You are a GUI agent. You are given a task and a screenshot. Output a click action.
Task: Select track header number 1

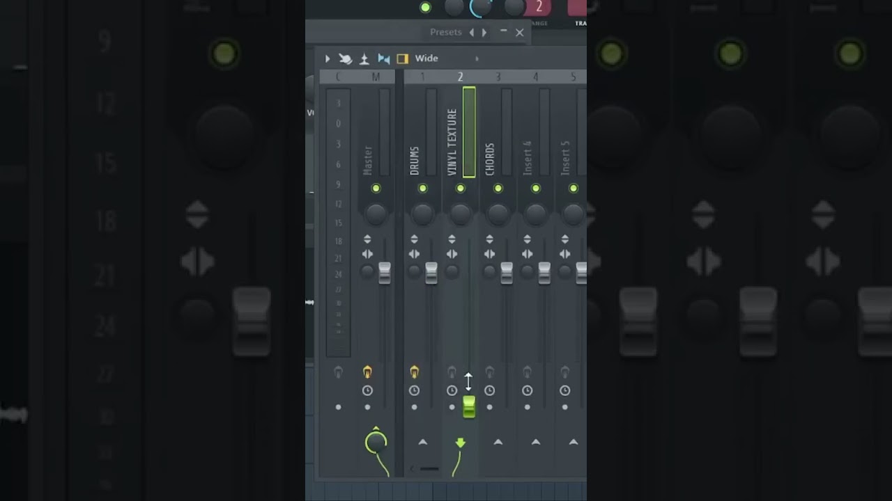[x=422, y=77]
